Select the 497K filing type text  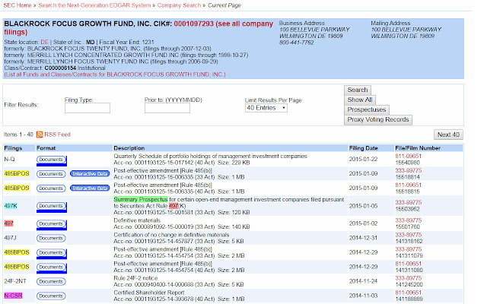click(x=11, y=206)
